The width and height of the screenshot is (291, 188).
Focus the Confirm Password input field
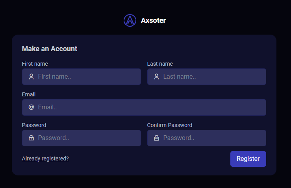click(207, 138)
